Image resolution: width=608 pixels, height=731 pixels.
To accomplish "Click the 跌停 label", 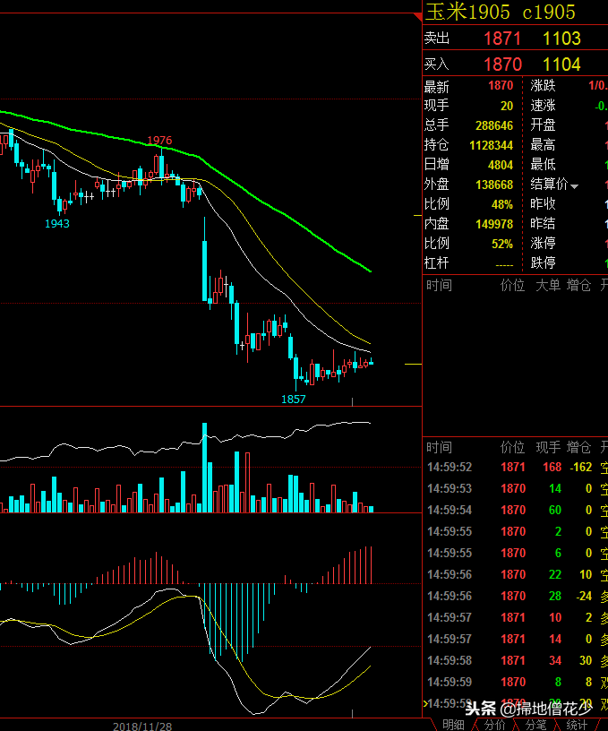I will pyautogui.click(x=543, y=263).
